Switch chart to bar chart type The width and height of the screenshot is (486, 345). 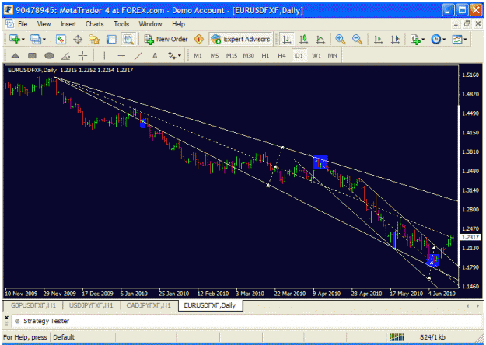point(287,40)
